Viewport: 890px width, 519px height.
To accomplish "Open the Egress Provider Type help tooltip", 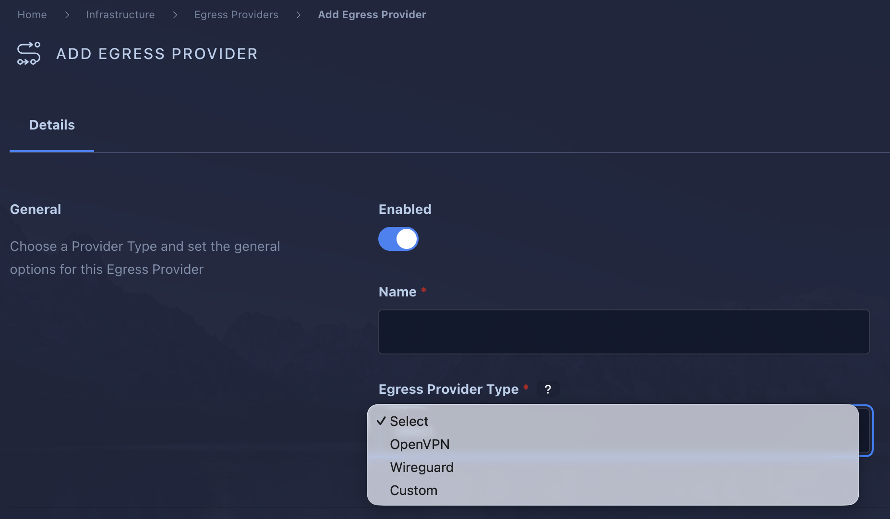I will pos(548,389).
